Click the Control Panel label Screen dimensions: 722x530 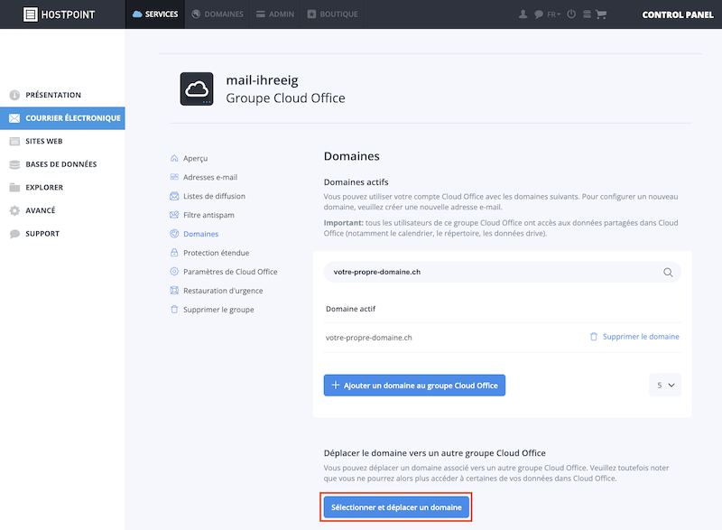click(678, 14)
